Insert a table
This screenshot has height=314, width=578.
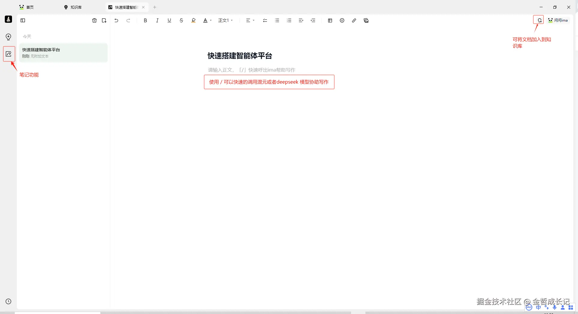pyautogui.click(x=330, y=20)
